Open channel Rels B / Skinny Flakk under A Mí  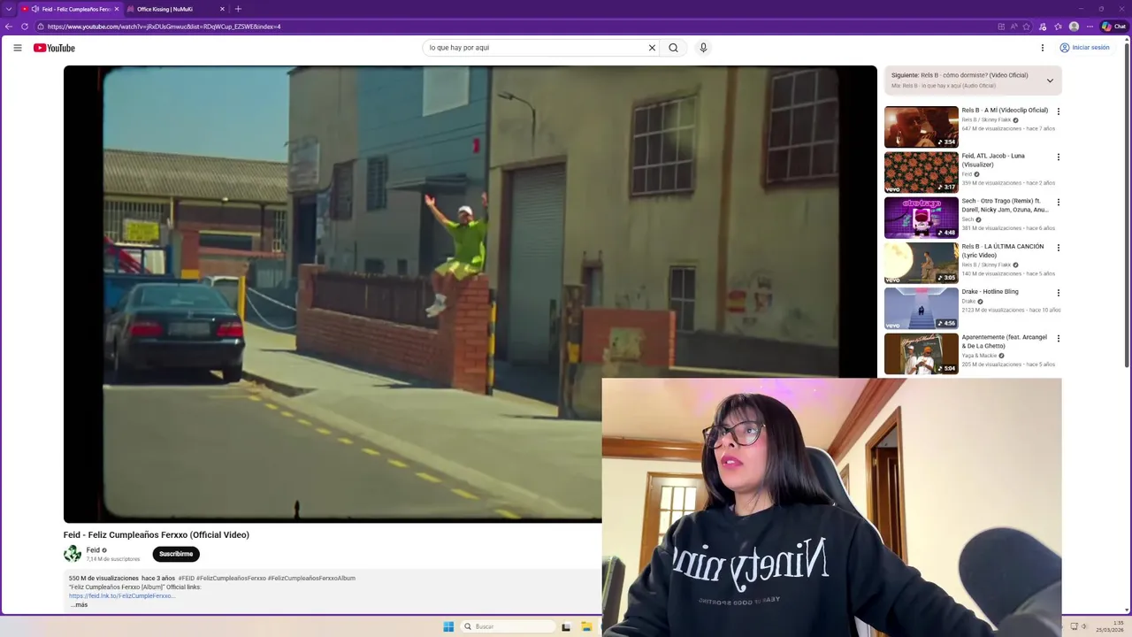(x=986, y=120)
